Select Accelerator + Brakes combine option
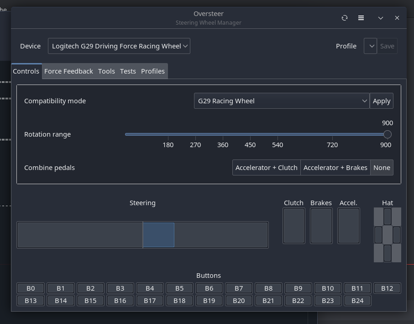The image size is (414, 324). (335, 168)
